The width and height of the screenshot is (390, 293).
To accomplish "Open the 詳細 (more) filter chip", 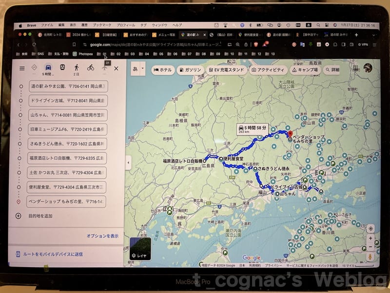I will tap(332, 70).
